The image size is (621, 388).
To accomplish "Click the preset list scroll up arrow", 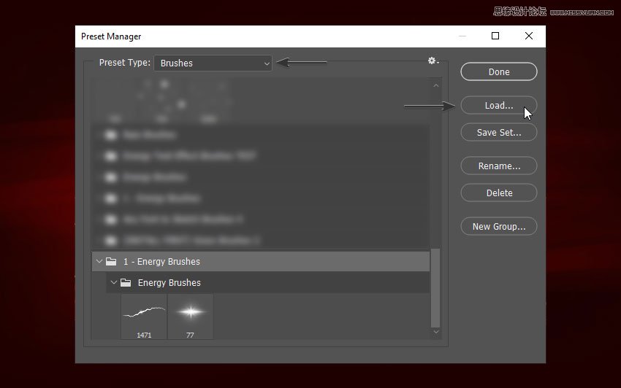I will click(x=436, y=85).
